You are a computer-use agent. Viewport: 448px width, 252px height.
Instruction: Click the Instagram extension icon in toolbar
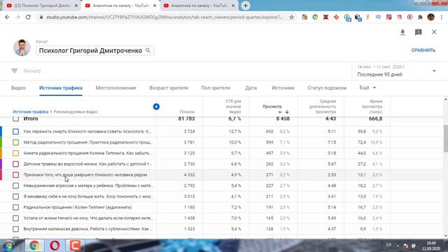click(388, 17)
